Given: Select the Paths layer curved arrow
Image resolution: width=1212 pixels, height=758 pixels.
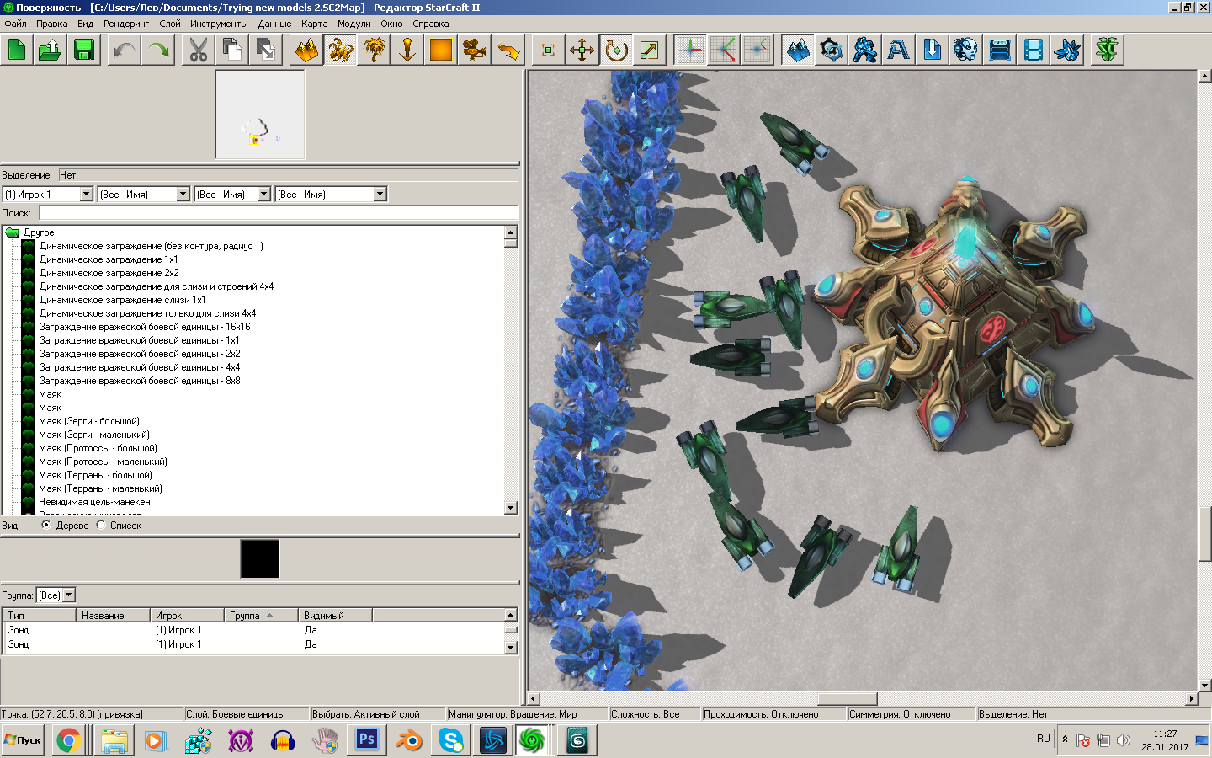Looking at the screenshot, I should (x=508, y=50).
